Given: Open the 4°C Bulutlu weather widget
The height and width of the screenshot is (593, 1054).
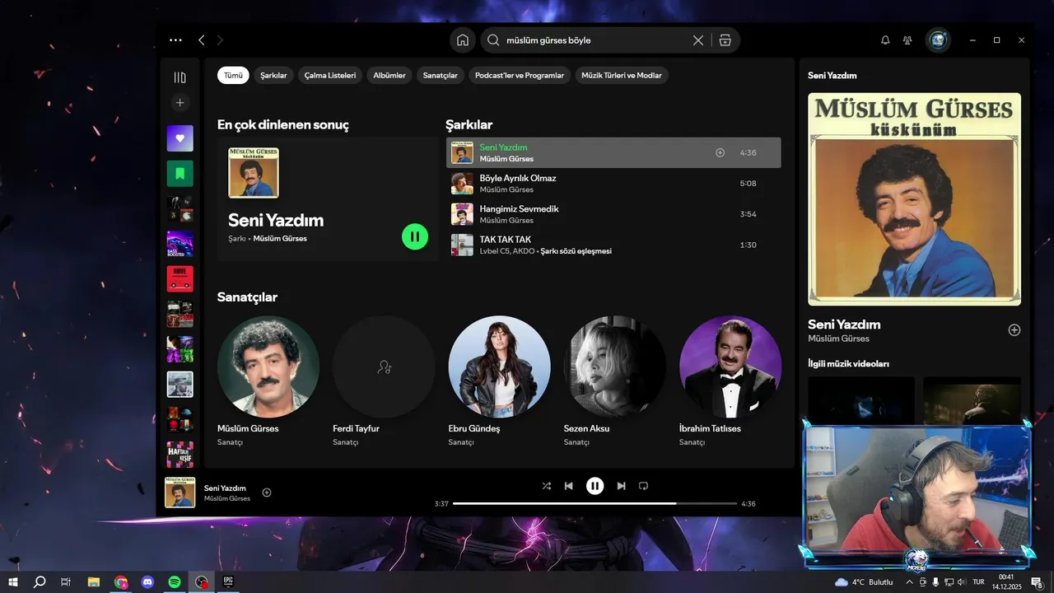Looking at the screenshot, I should pyautogui.click(x=863, y=582).
